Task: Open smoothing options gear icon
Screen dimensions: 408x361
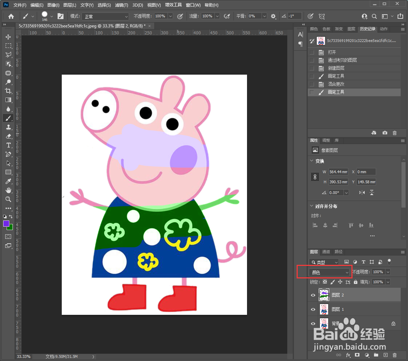Action: (273, 16)
